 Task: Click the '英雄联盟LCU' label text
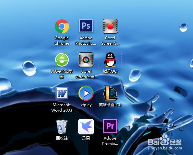(110, 105)
